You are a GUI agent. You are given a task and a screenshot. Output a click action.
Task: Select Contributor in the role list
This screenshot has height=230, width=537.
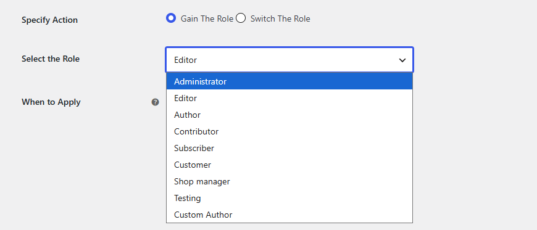[289, 131]
